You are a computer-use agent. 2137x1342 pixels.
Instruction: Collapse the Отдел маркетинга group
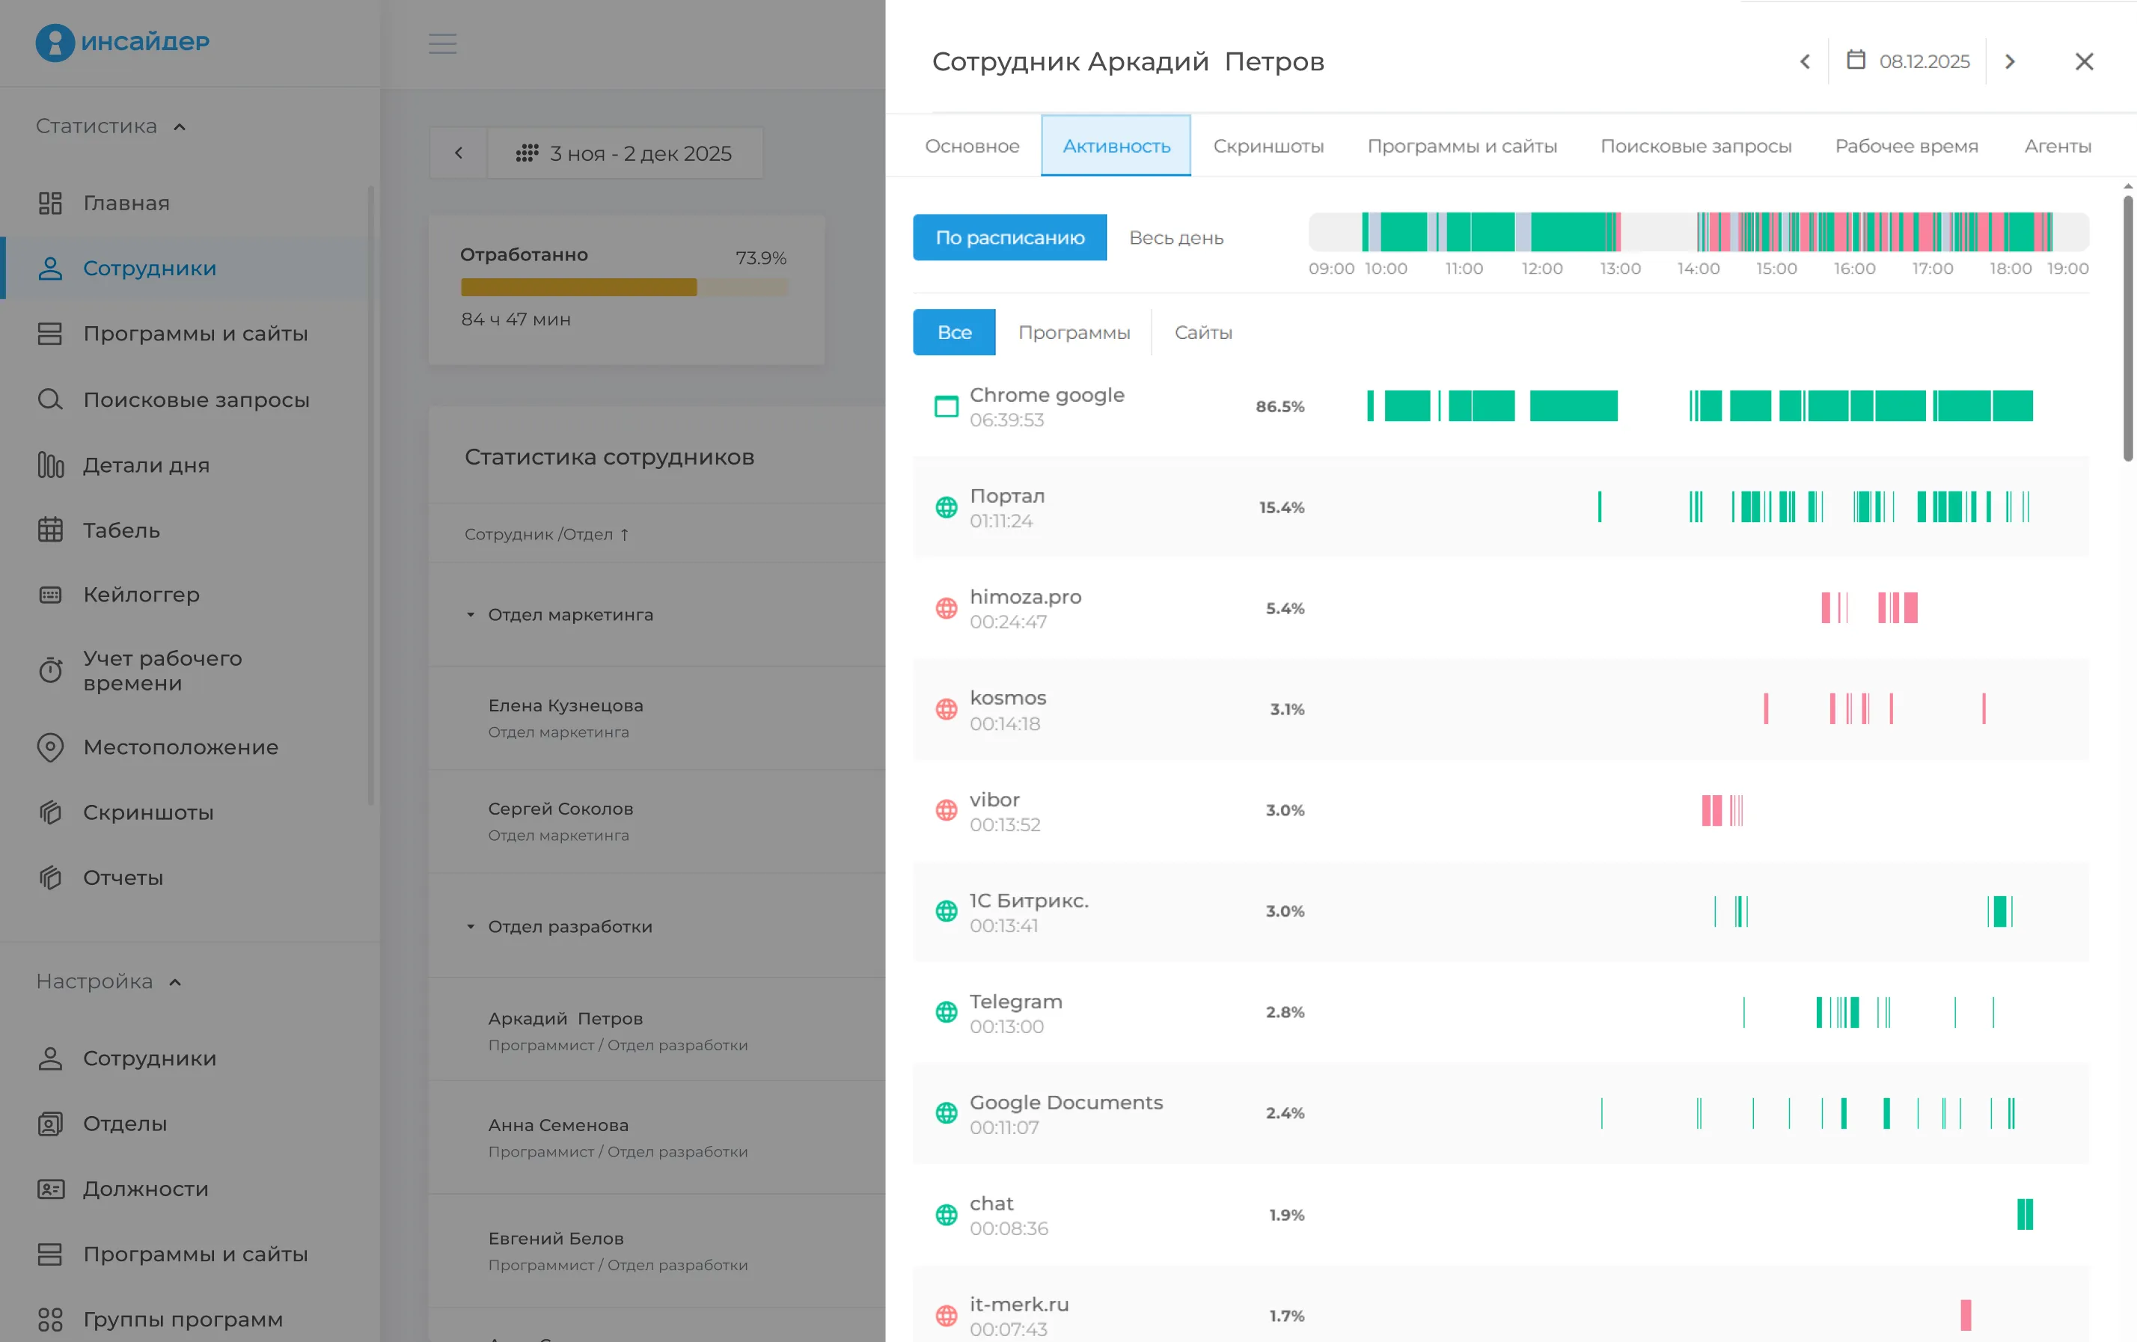point(471,615)
